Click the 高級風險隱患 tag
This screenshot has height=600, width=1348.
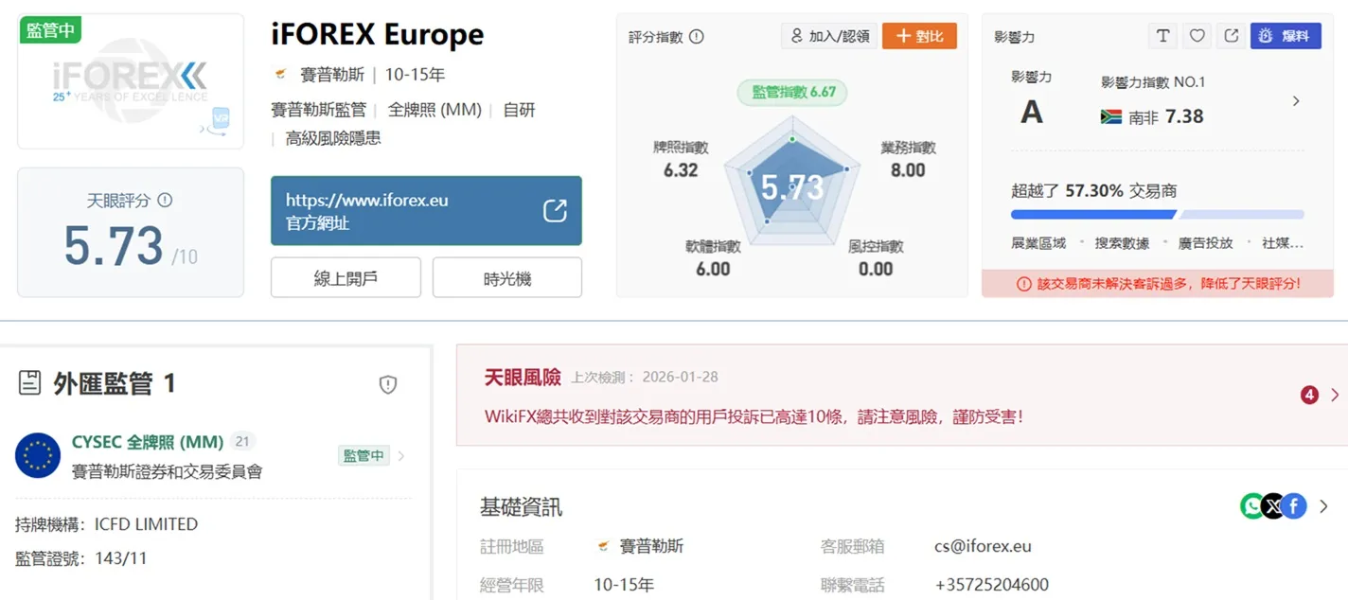[x=332, y=138]
